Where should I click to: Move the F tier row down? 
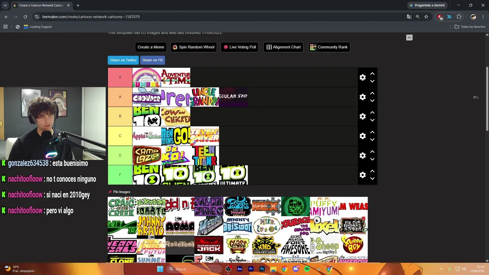372,179
